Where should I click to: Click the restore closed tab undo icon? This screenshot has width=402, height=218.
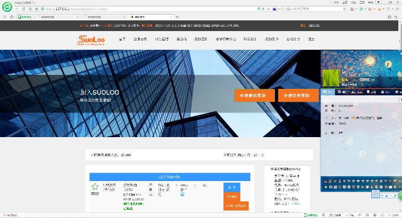click(x=396, y=17)
